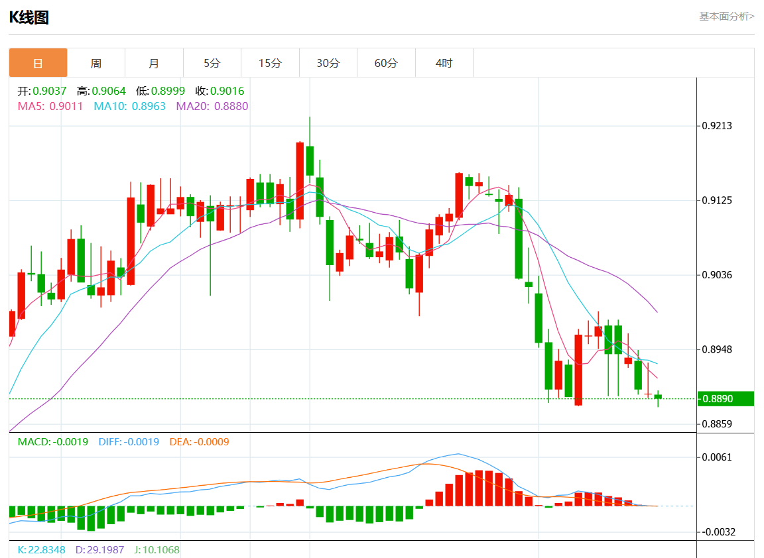Viewport: 764px width, 558px height.
Task: Click the 0.9036 price axis label
Action: [x=717, y=275]
